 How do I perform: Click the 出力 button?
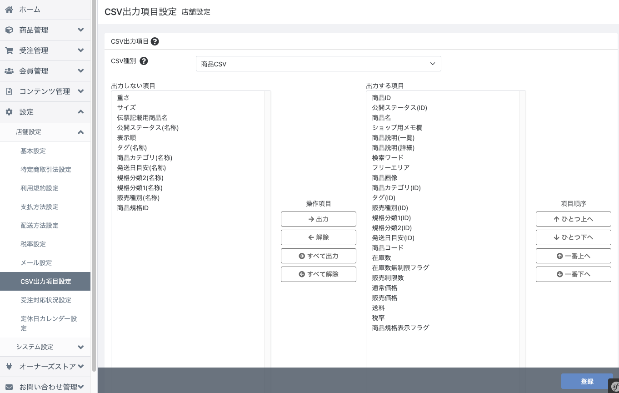click(x=318, y=219)
